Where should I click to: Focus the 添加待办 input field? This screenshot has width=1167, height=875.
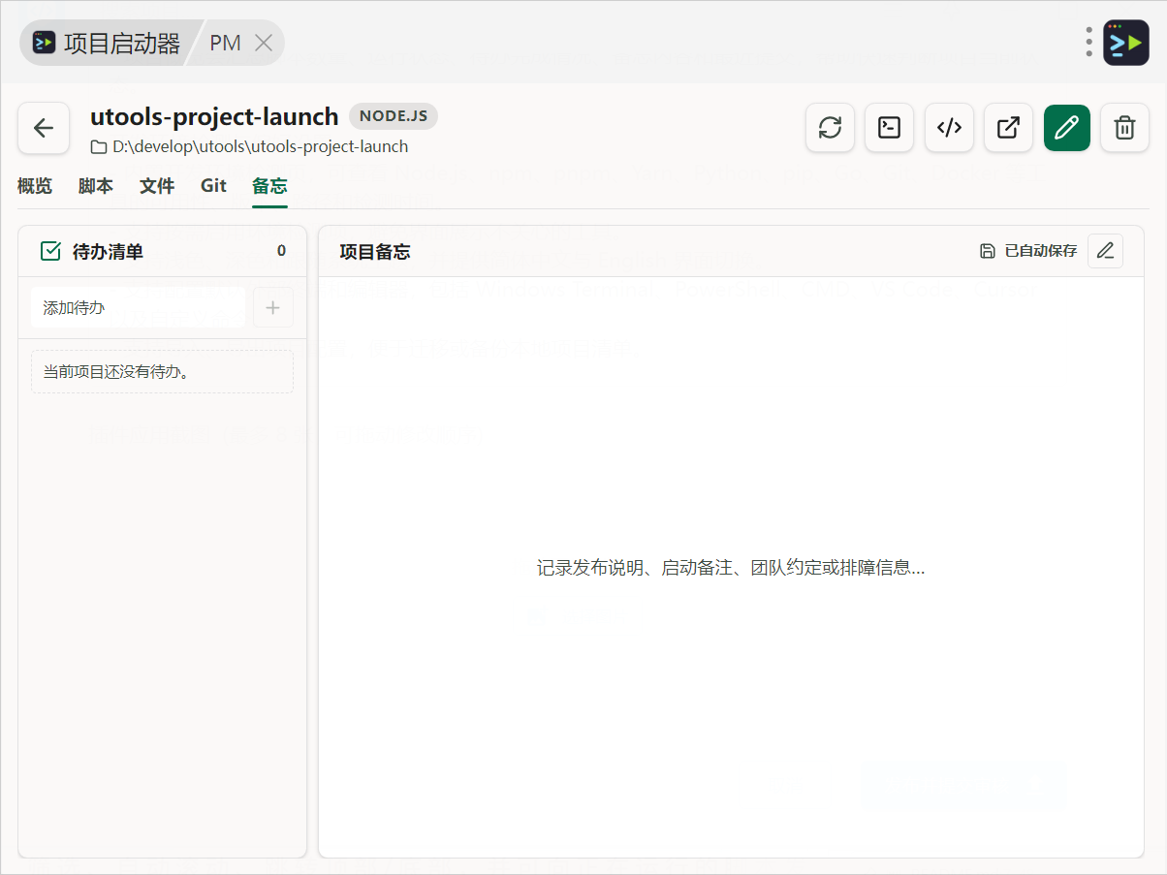pos(139,307)
